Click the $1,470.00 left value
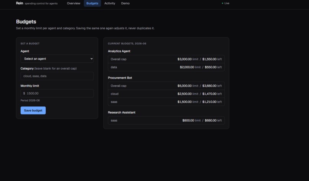309x181 pixels. [209, 94]
